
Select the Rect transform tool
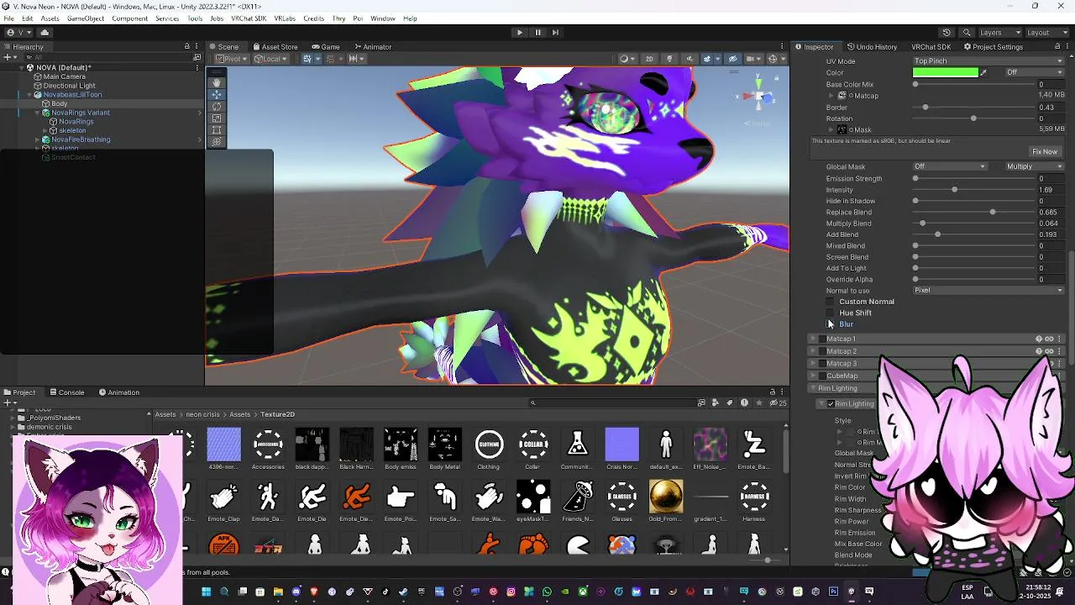pos(217,129)
